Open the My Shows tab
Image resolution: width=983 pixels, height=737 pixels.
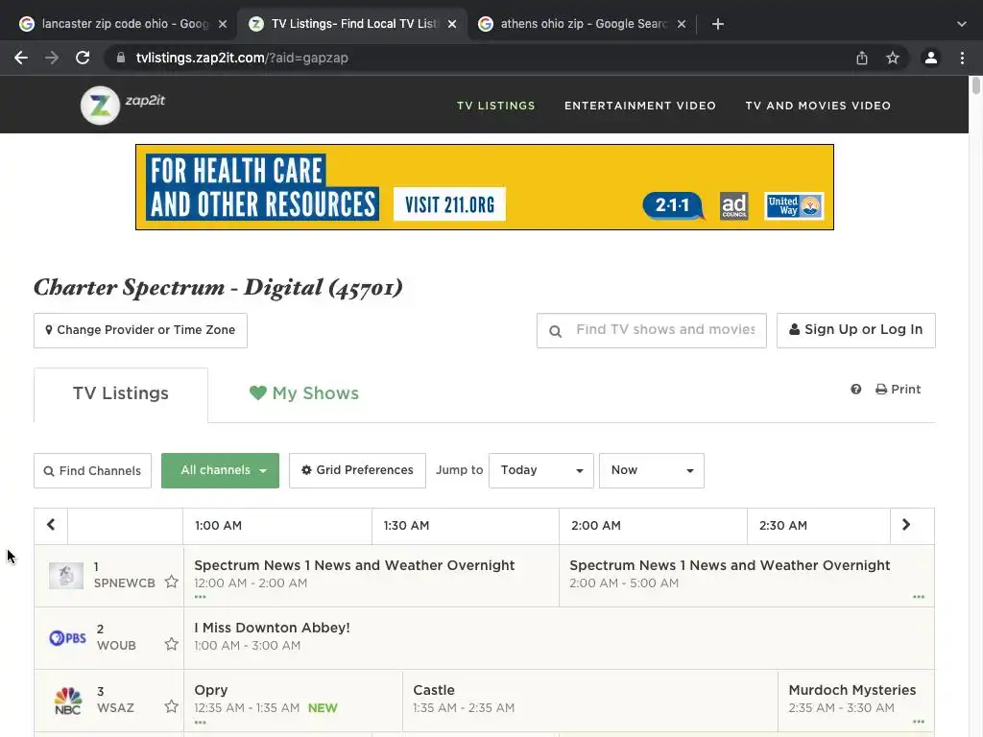(304, 393)
